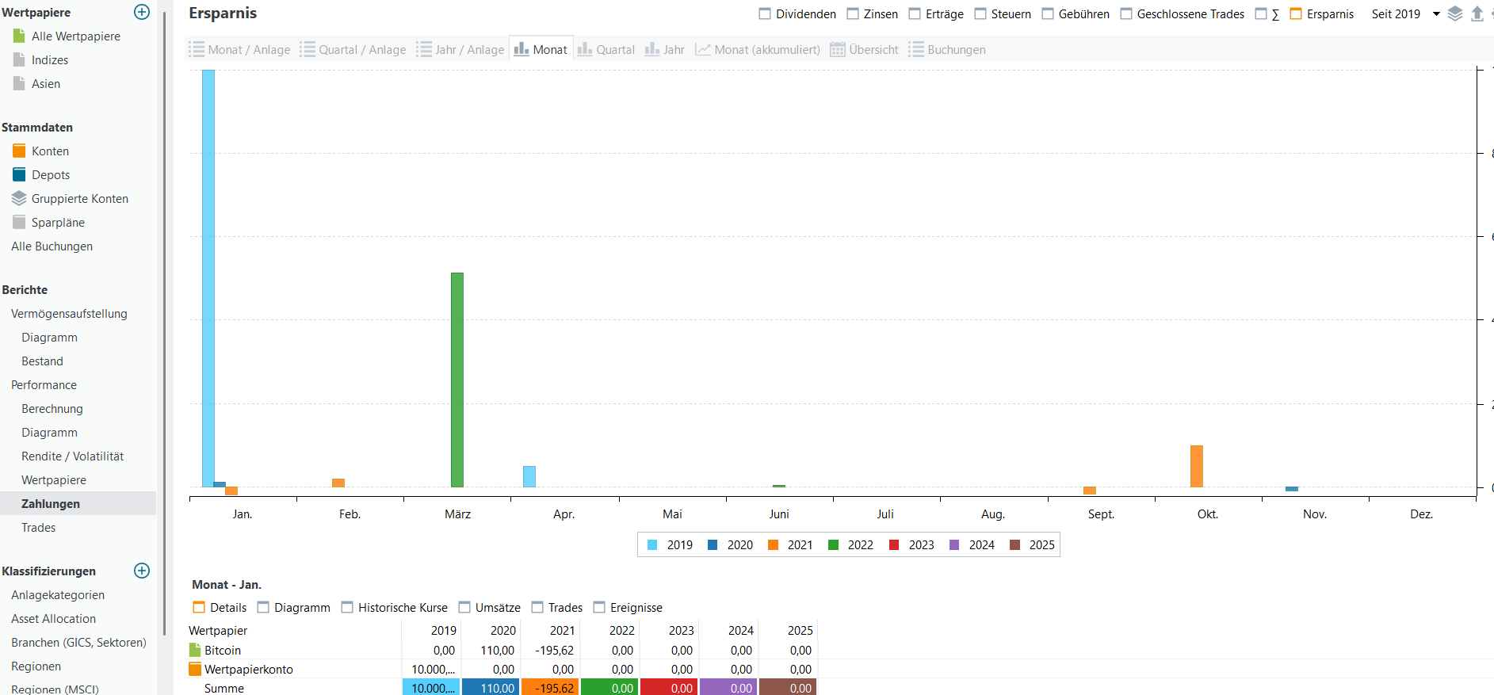Select Vermögensaufstellung in the sidebar tree
This screenshot has height=695, width=1494.
(69, 314)
